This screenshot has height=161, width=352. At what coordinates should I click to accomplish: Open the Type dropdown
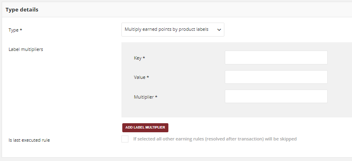click(173, 30)
